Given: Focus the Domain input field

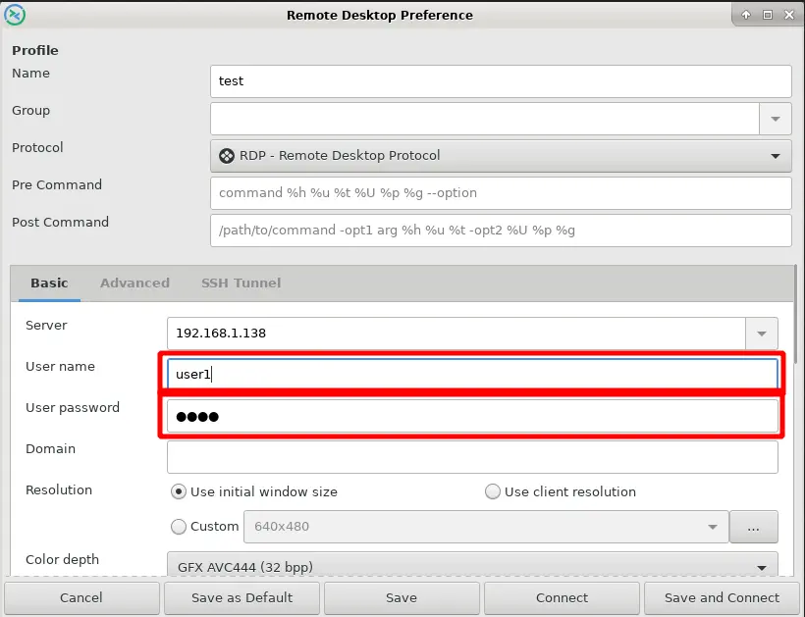Looking at the screenshot, I should click(472, 457).
